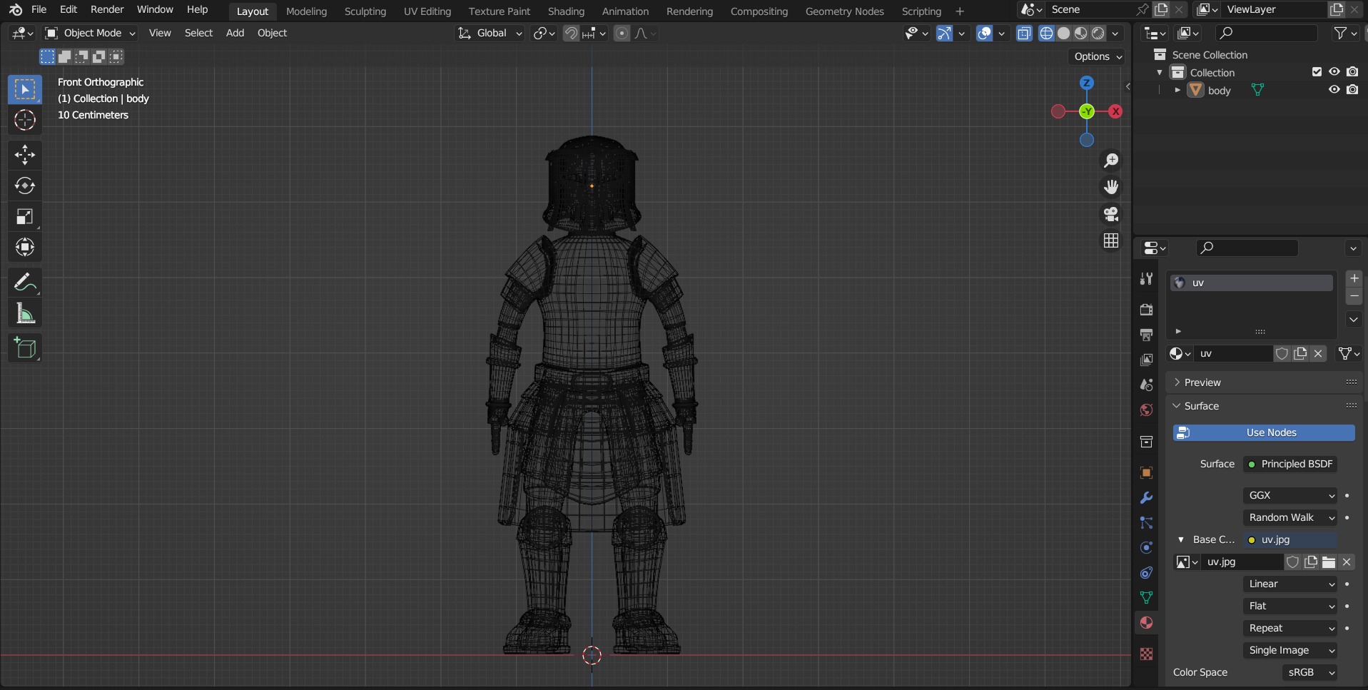The image size is (1368, 690).
Task: Select the Rotate tool
Action: click(x=25, y=186)
